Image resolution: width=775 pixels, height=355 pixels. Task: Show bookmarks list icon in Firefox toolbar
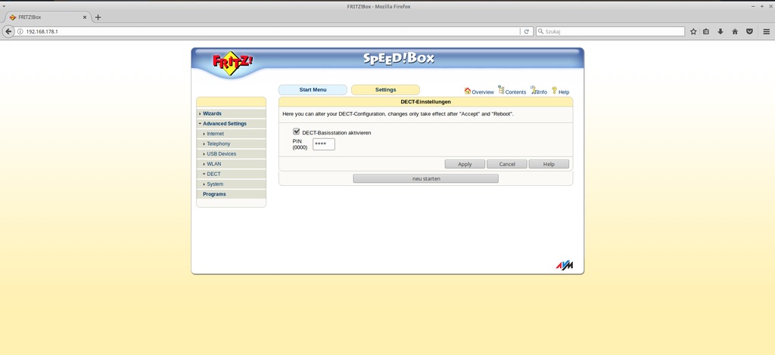pos(706,32)
